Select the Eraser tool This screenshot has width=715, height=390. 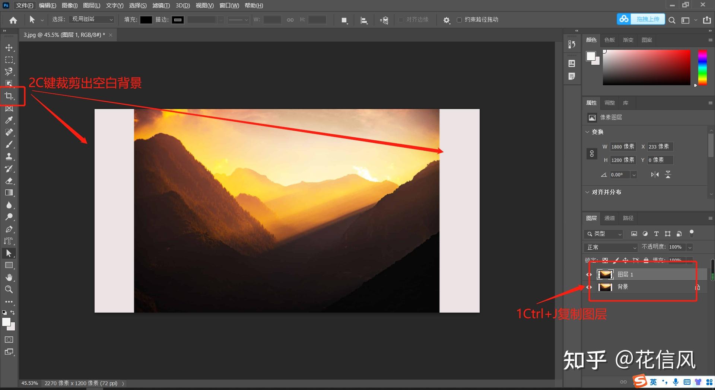[9, 181]
